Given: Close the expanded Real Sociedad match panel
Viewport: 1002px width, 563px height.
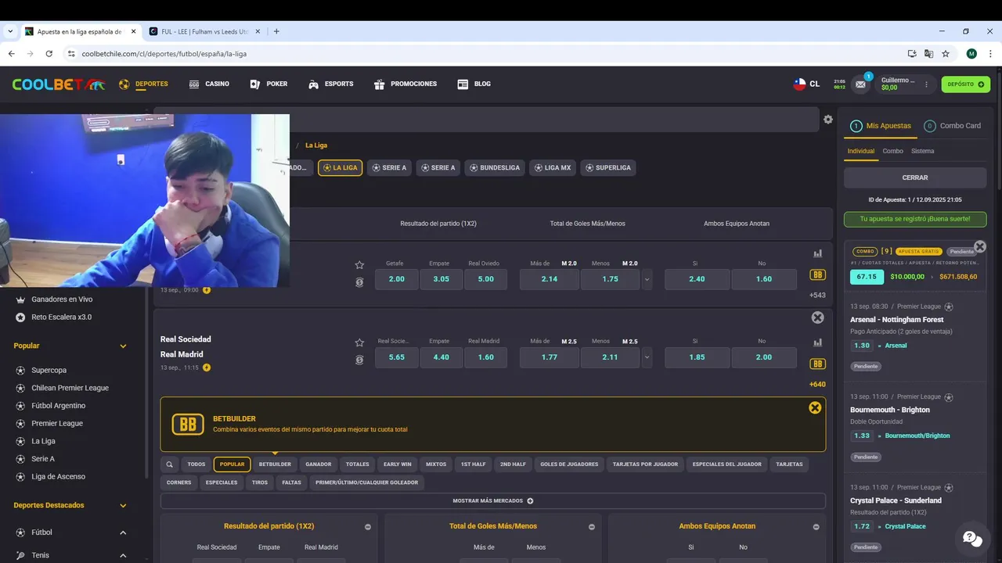Looking at the screenshot, I should (x=818, y=317).
